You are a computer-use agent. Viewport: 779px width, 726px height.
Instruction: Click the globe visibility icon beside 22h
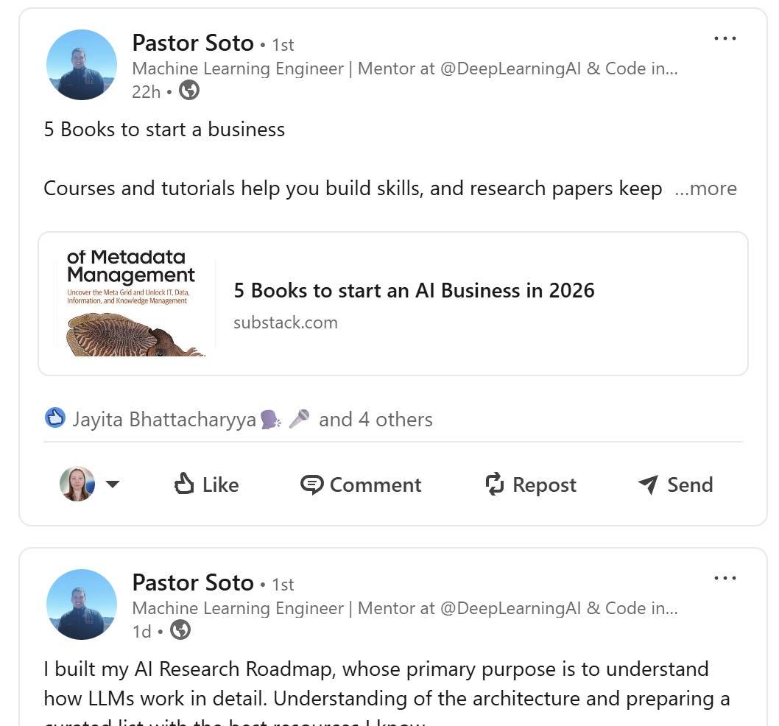pos(189,91)
